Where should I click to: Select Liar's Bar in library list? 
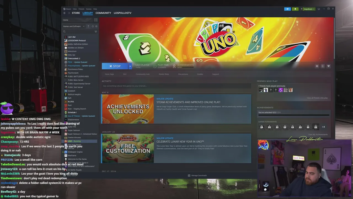(x=72, y=37)
